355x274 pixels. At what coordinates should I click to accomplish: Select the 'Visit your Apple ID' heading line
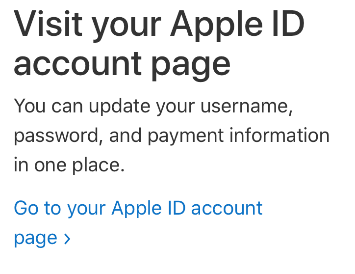coord(159,26)
